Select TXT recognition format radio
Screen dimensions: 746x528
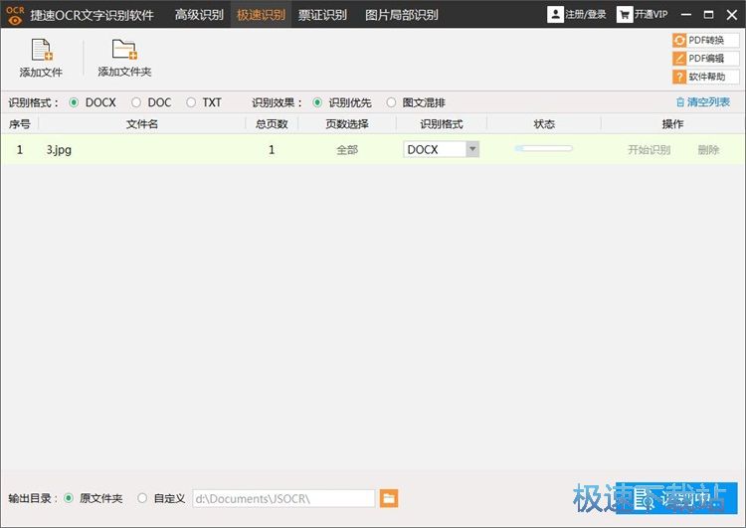point(191,102)
